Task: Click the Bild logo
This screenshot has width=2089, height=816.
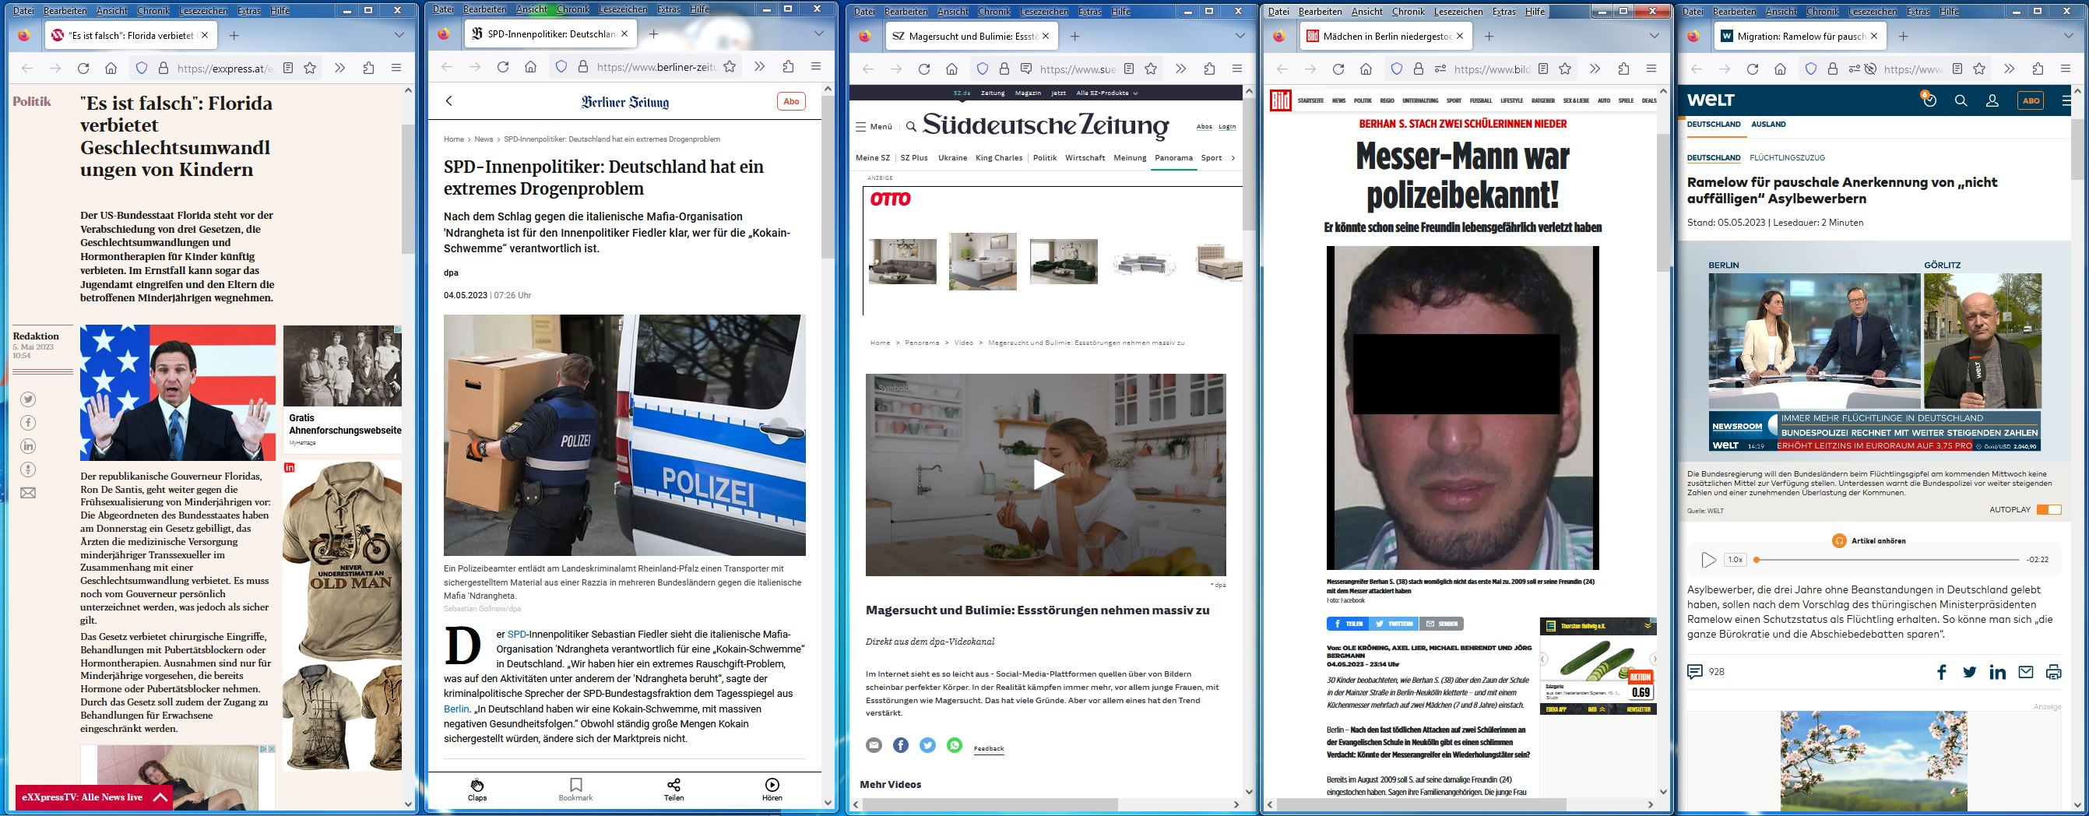Action: click(x=1281, y=100)
